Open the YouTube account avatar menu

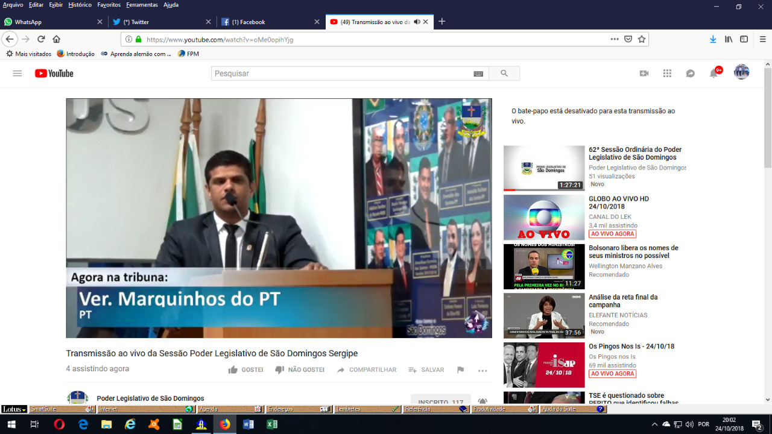(x=741, y=72)
